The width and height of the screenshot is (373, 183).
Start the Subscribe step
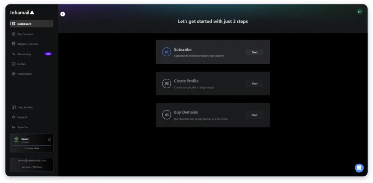(254, 52)
